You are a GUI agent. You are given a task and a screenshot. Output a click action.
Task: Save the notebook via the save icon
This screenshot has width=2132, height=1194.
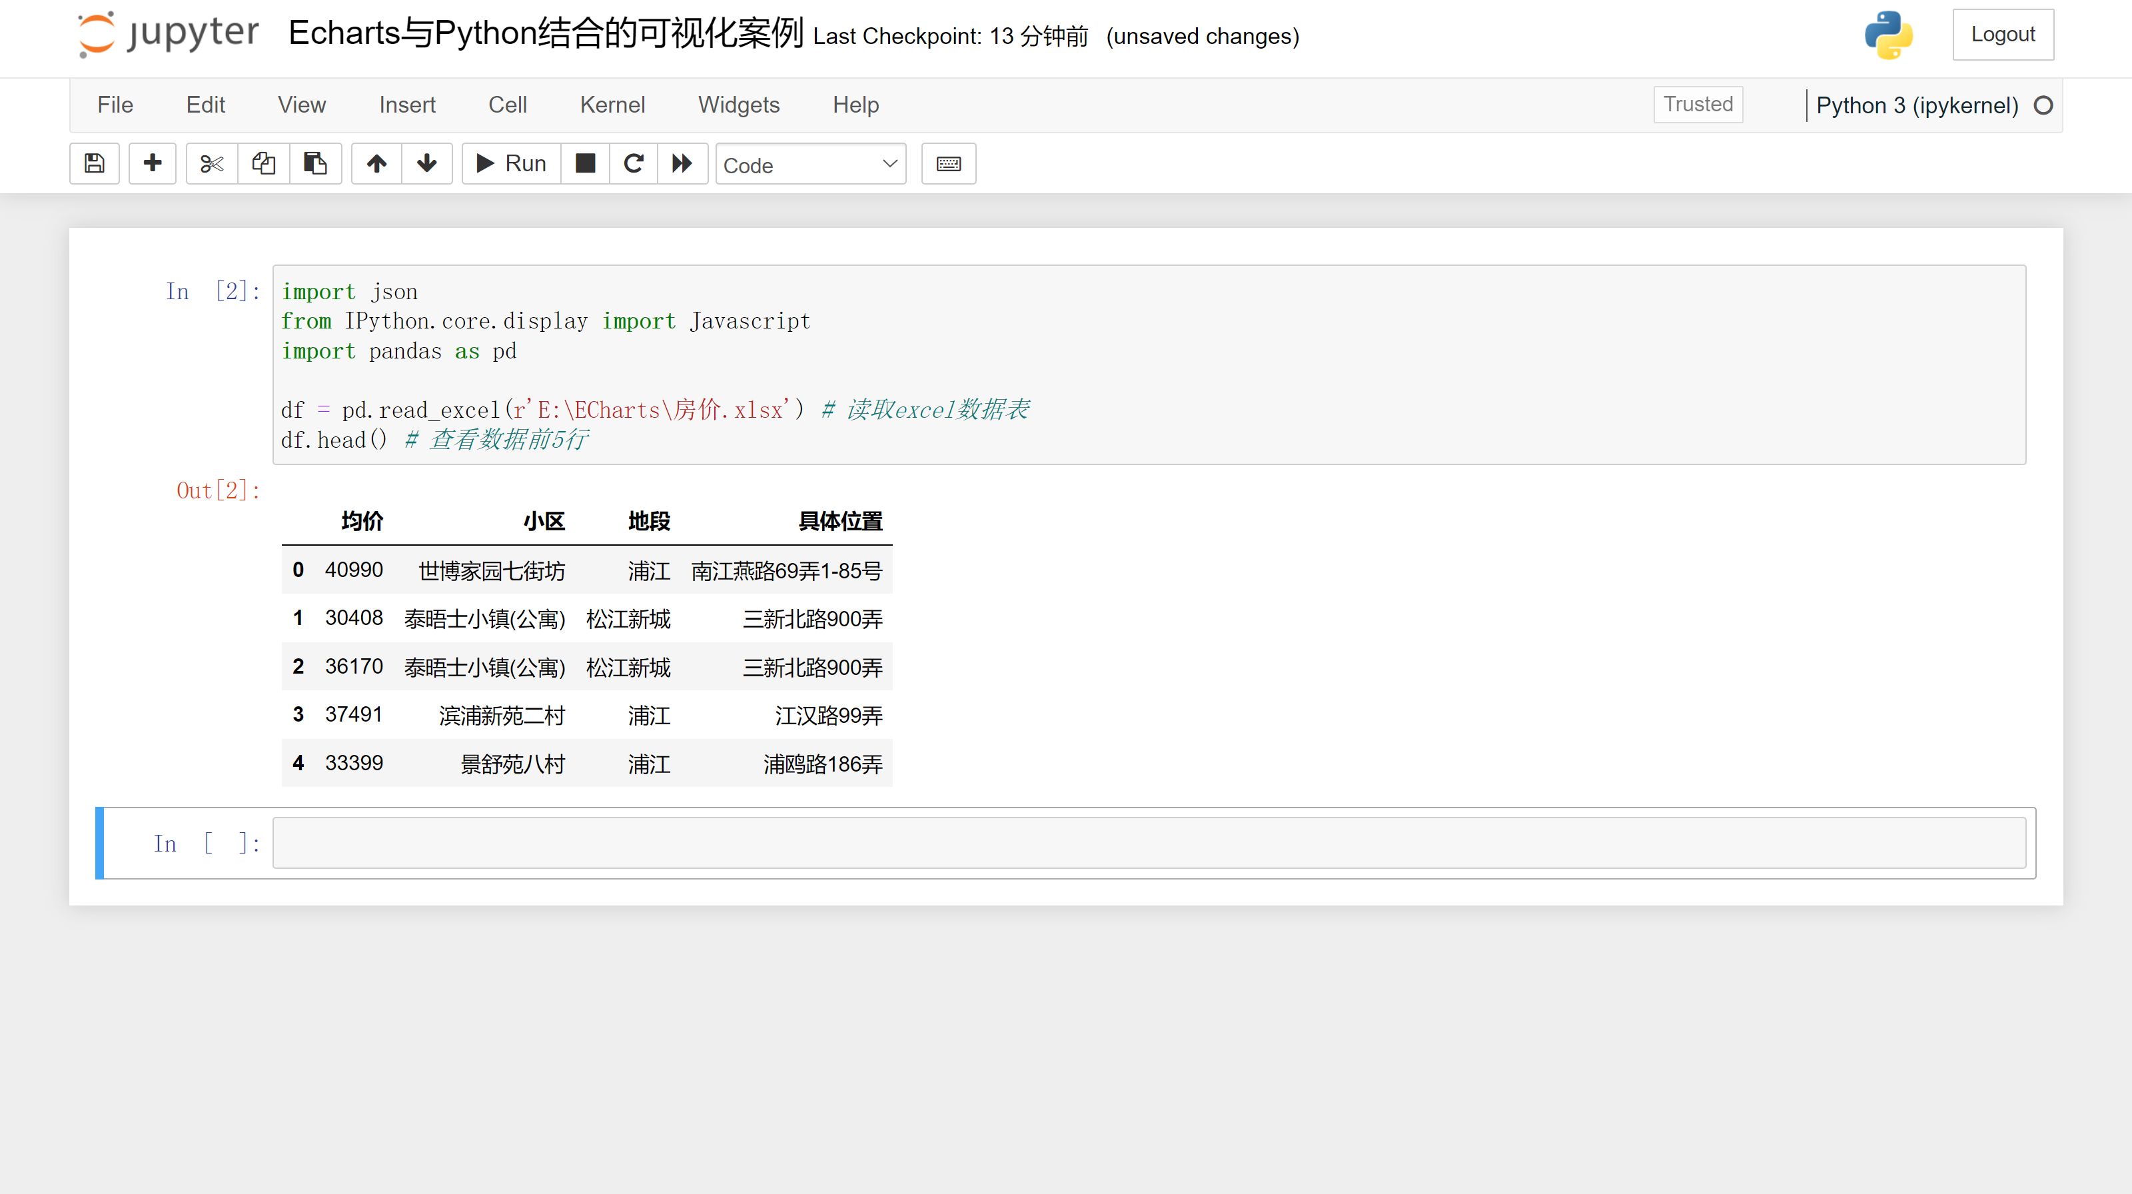[95, 163]
